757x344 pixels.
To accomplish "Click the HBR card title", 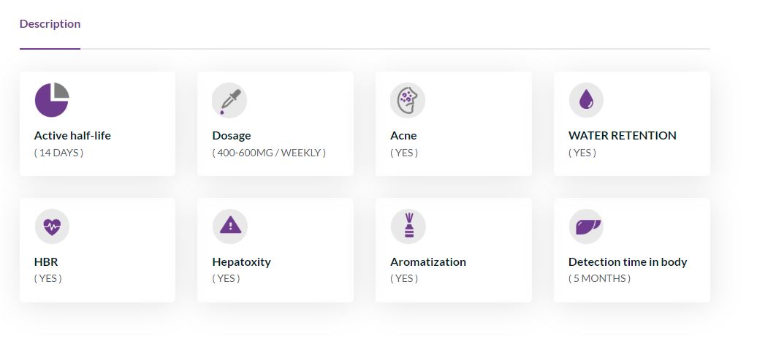I will pyautogui.click(x=46, y=262).
